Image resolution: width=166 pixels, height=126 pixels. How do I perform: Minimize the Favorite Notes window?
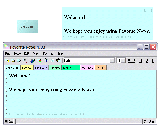pos(140,47)
